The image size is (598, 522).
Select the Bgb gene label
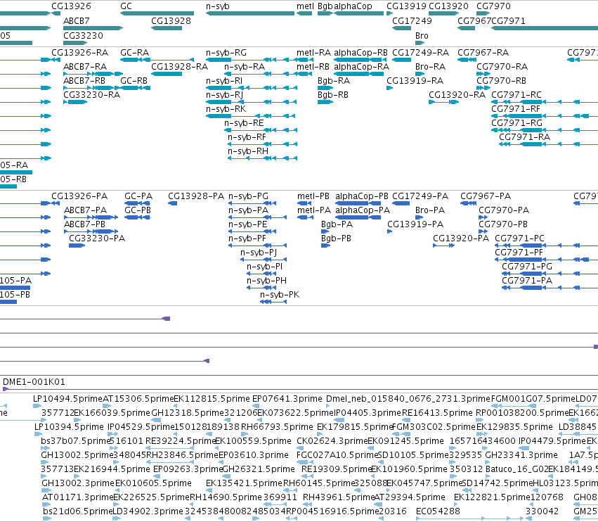[325, 6]
